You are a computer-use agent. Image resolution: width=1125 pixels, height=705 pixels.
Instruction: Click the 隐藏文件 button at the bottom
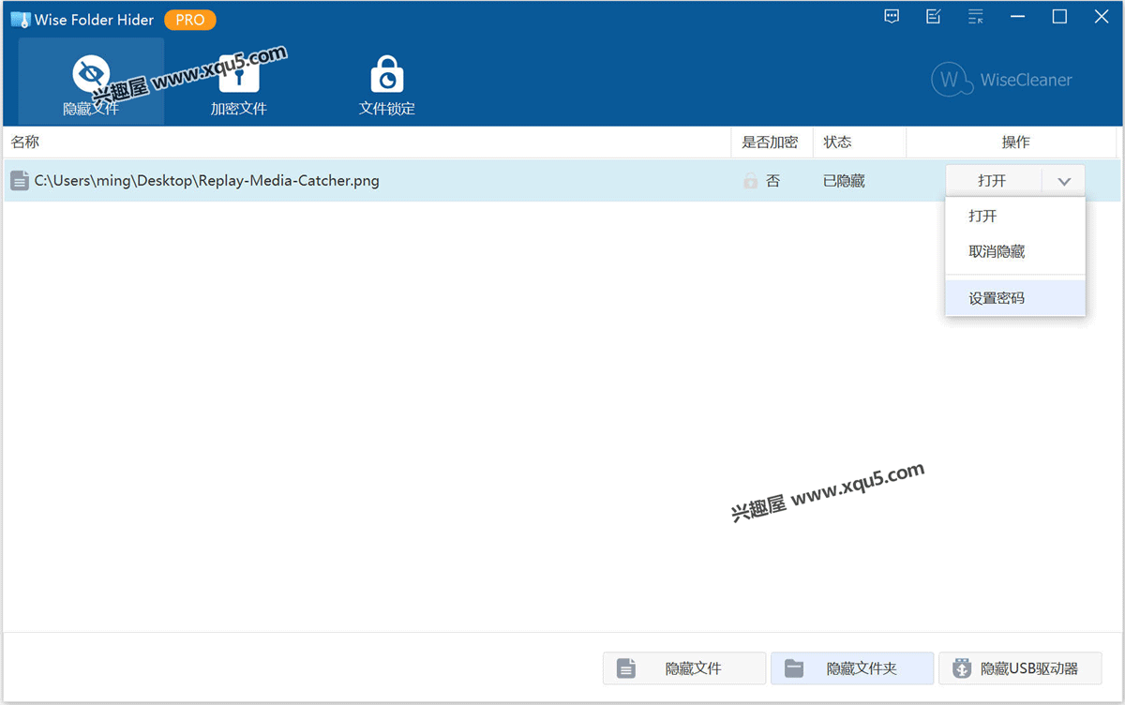(x=684, y=668)
